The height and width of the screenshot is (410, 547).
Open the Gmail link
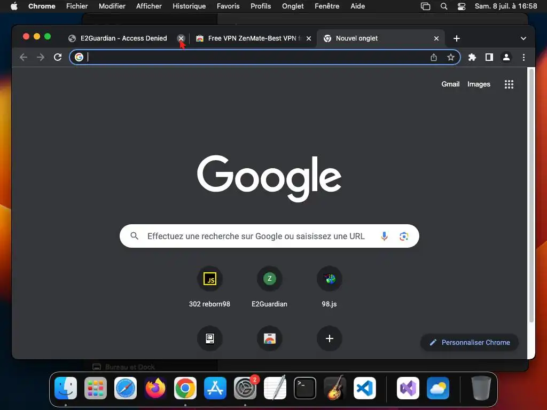click(450, 84)
